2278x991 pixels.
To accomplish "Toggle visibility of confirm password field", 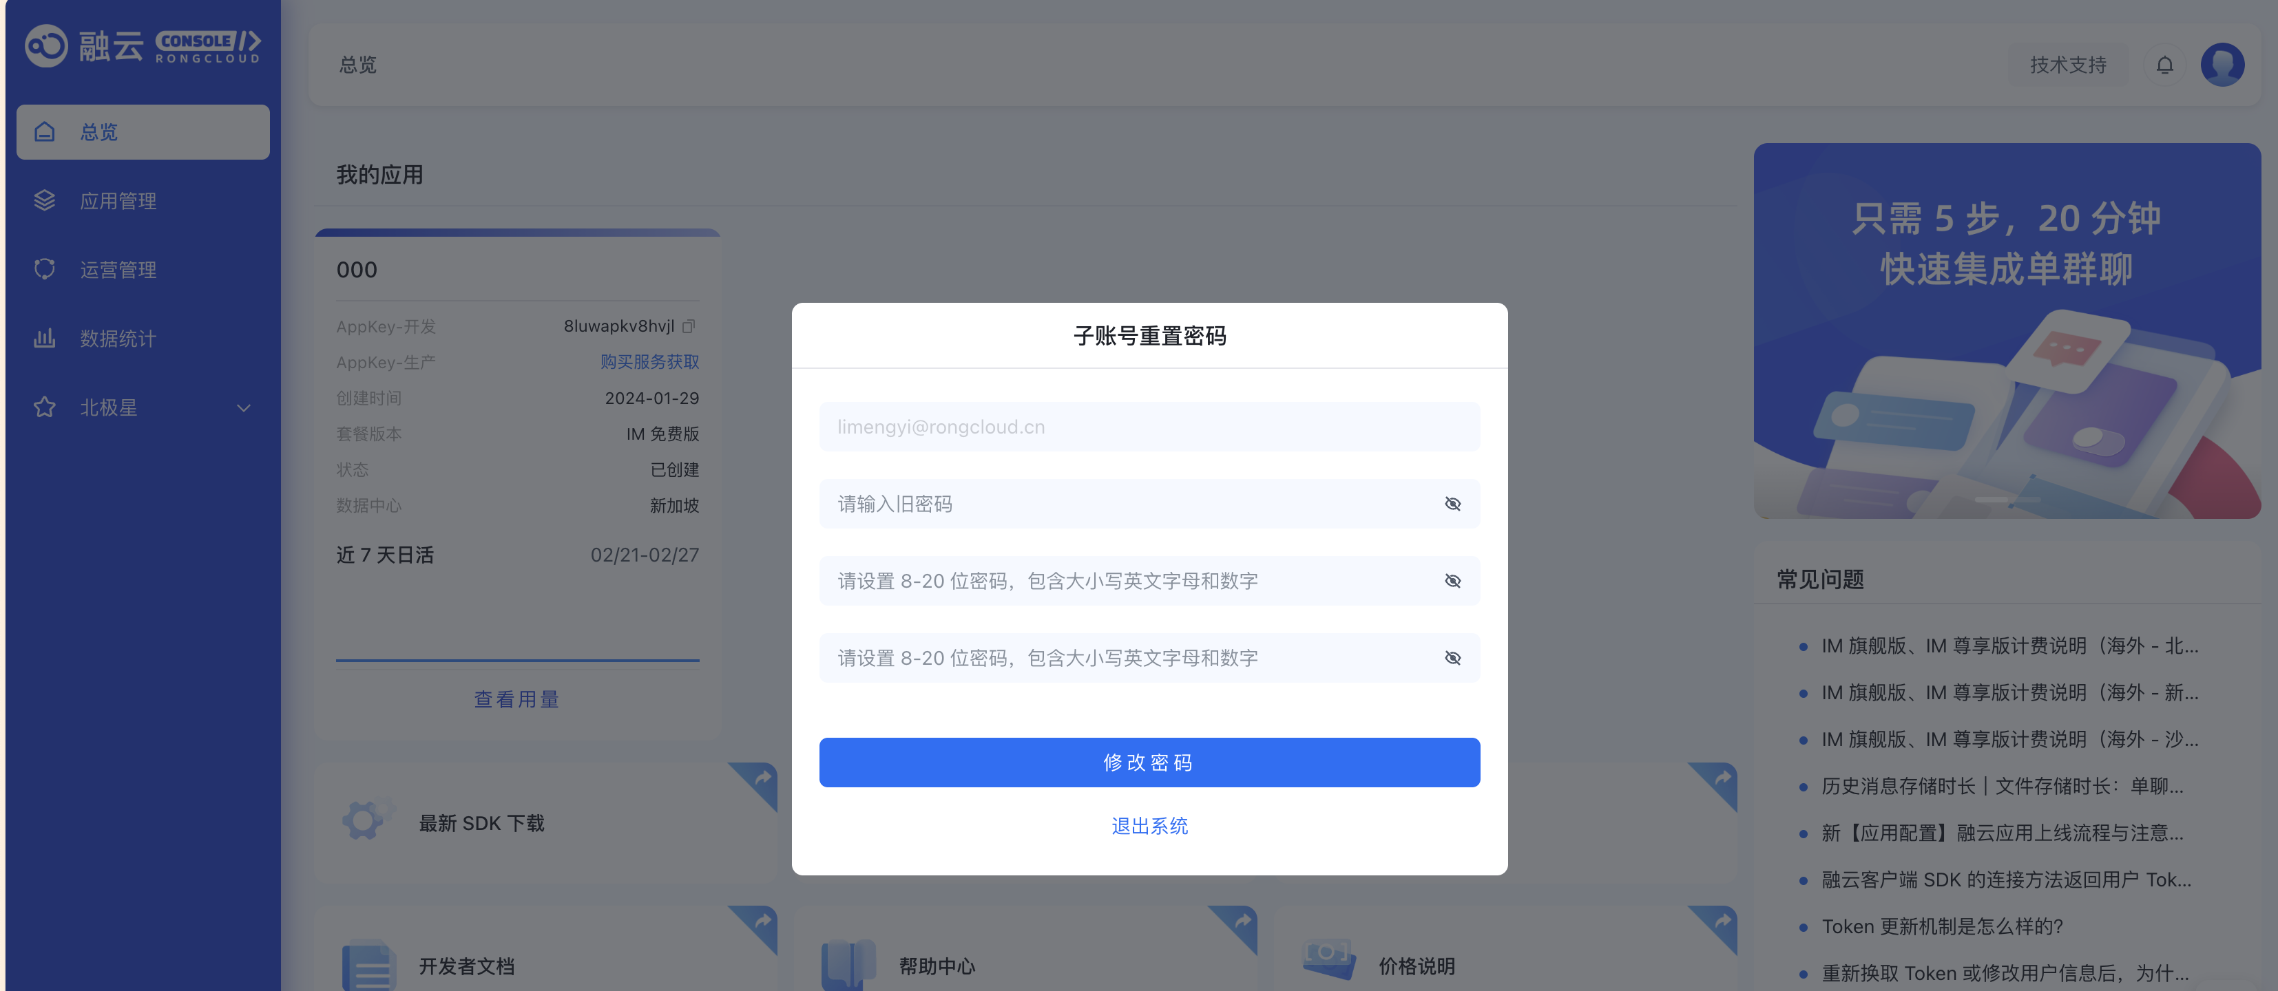I will [x=1452, y=658].
